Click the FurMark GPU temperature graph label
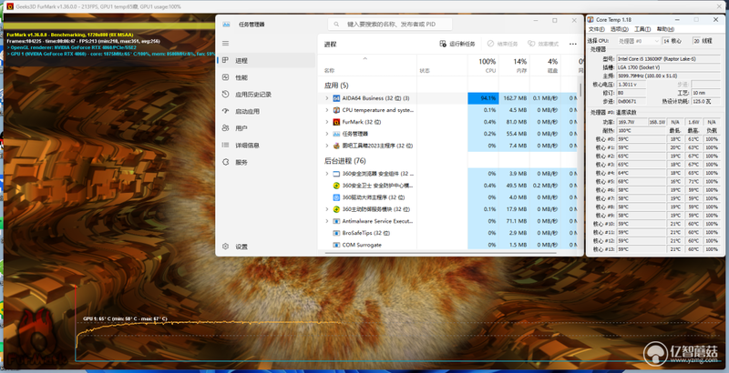Image resolution: width=729 pixels, height=373 pixels. (x=125, y=318)
